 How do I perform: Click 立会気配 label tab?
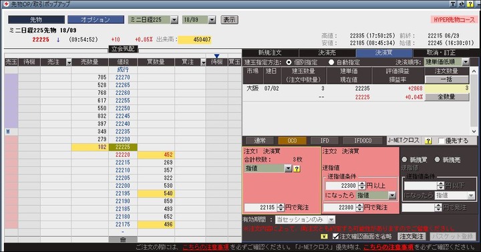(x=123, y=49)
